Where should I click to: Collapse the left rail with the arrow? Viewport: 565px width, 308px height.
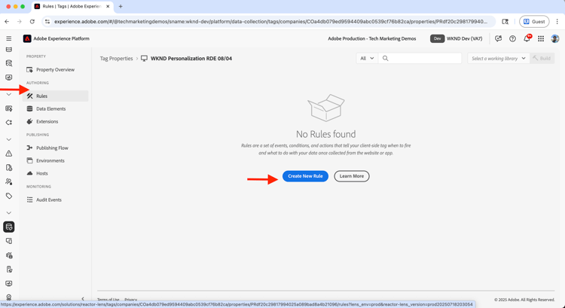tap(83, 299)
